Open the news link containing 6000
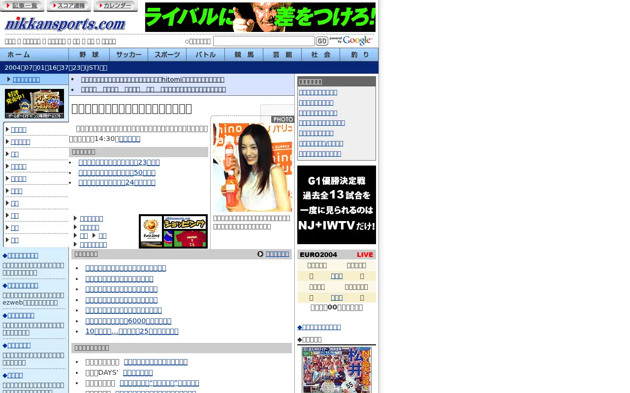The height and width of the screenshot is (393, 630). 128,321
